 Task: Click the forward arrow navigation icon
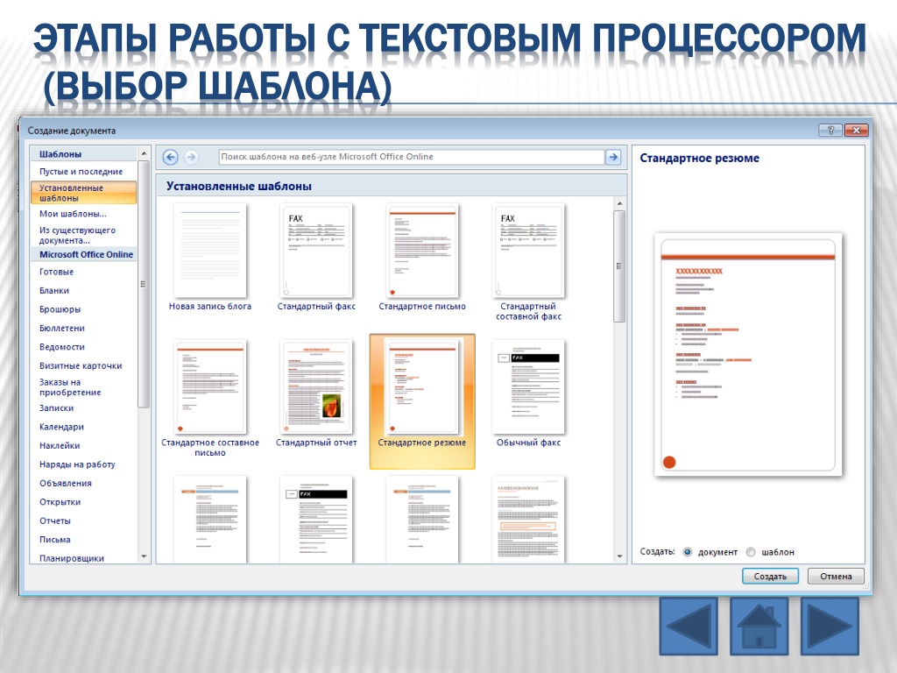pyautogui.click(x=191, y=157)
